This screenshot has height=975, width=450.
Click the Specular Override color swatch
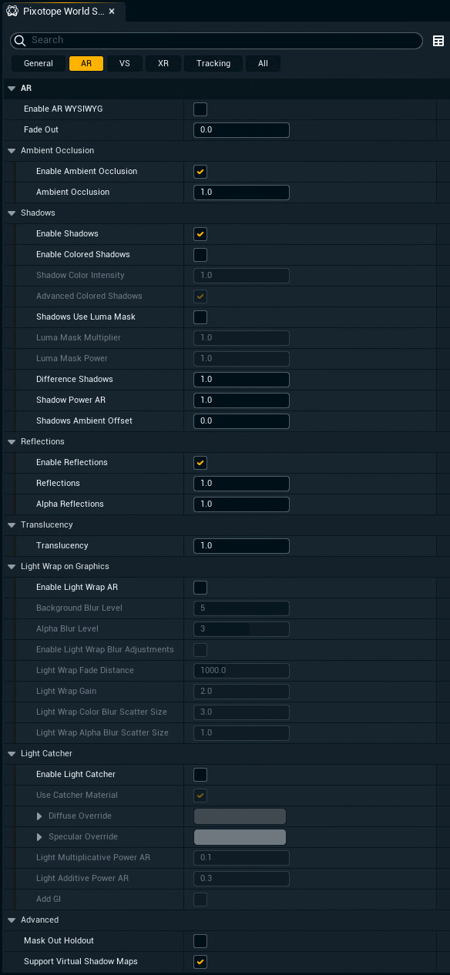pos(241,836)
